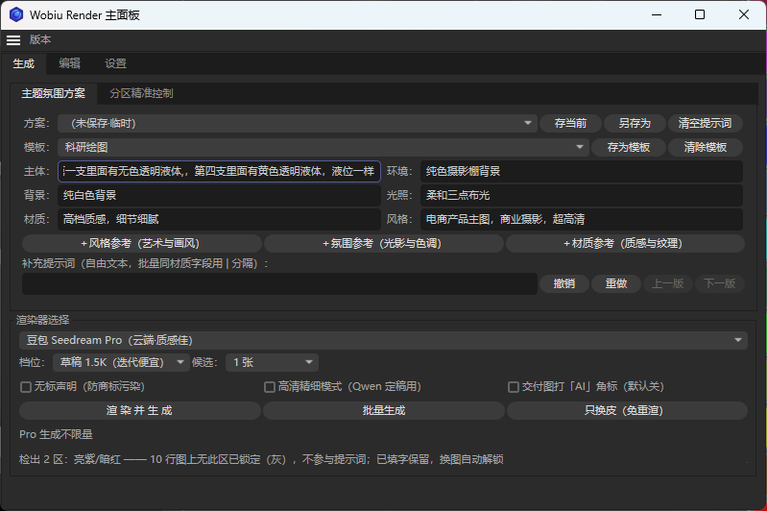The image size is (767, 511).
Task: Expand the 方案 dropdown
Action: pos(298,123)
